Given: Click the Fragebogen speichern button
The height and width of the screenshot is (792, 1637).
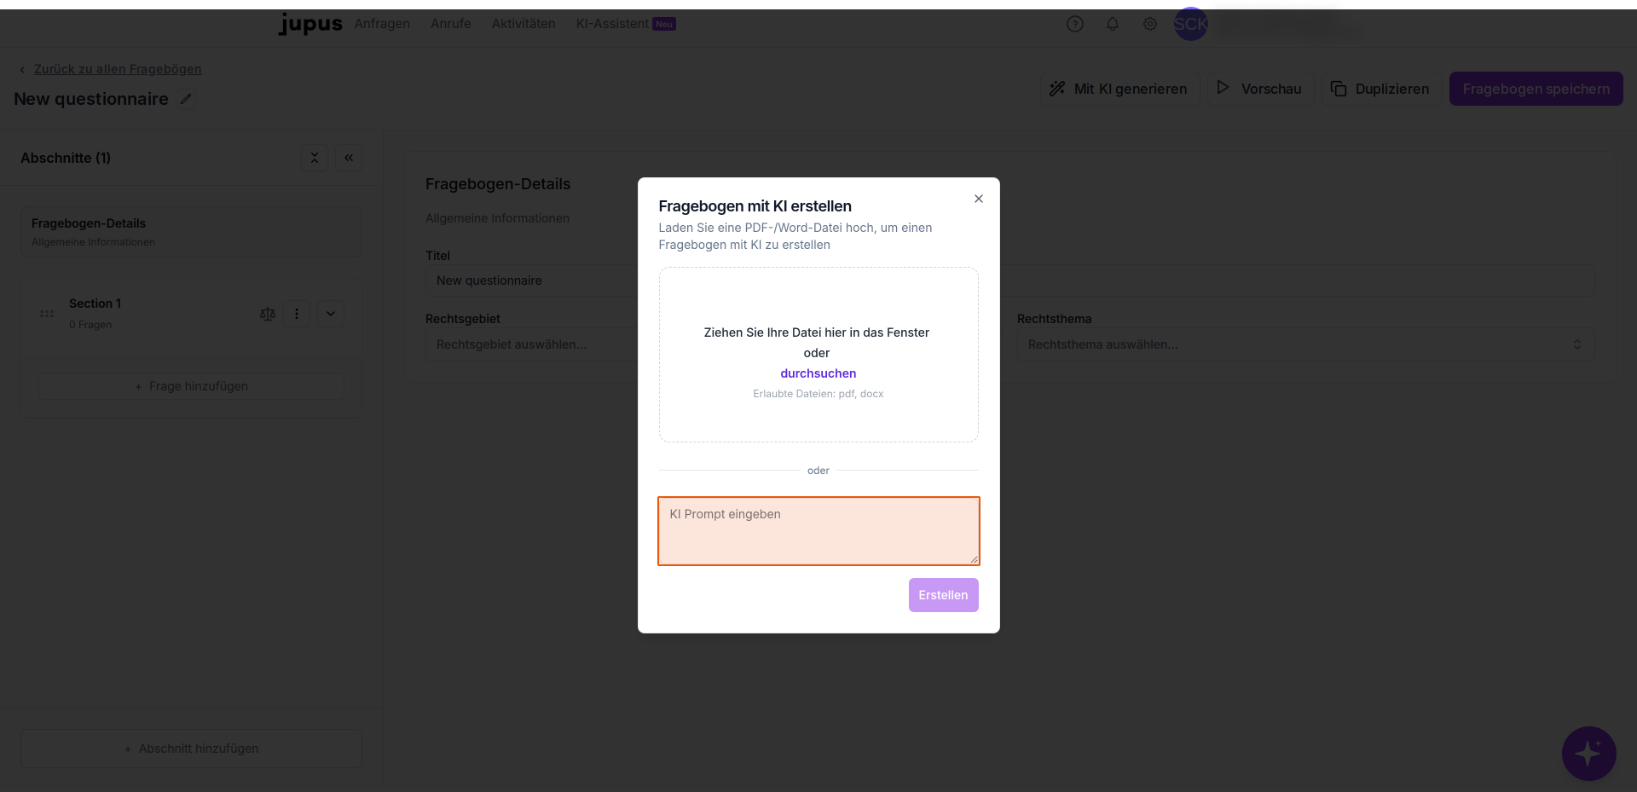Looking at the screenshot, I should tap(1536, 89).
